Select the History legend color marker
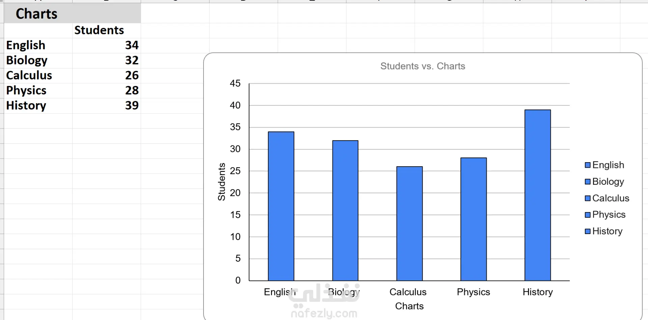Viewport: 648px width, 320px height. (588, 231)
